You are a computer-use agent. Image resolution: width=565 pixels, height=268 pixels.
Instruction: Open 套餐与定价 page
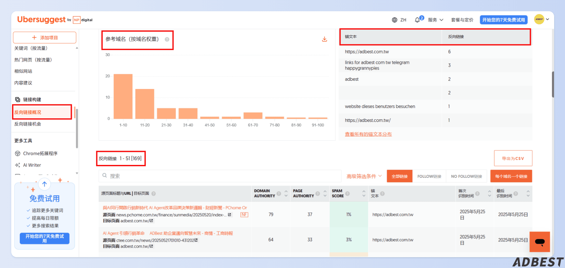462,20
